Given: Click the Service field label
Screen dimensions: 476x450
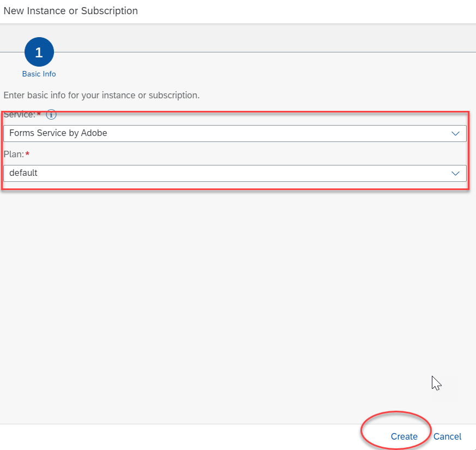Looking at the screenshot, I should coord(20,115).
